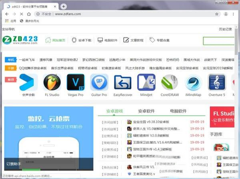Open the Overture 5 music icon
Image resolution: width=240 pixels, height=179 pixels.
click(217, 82)
